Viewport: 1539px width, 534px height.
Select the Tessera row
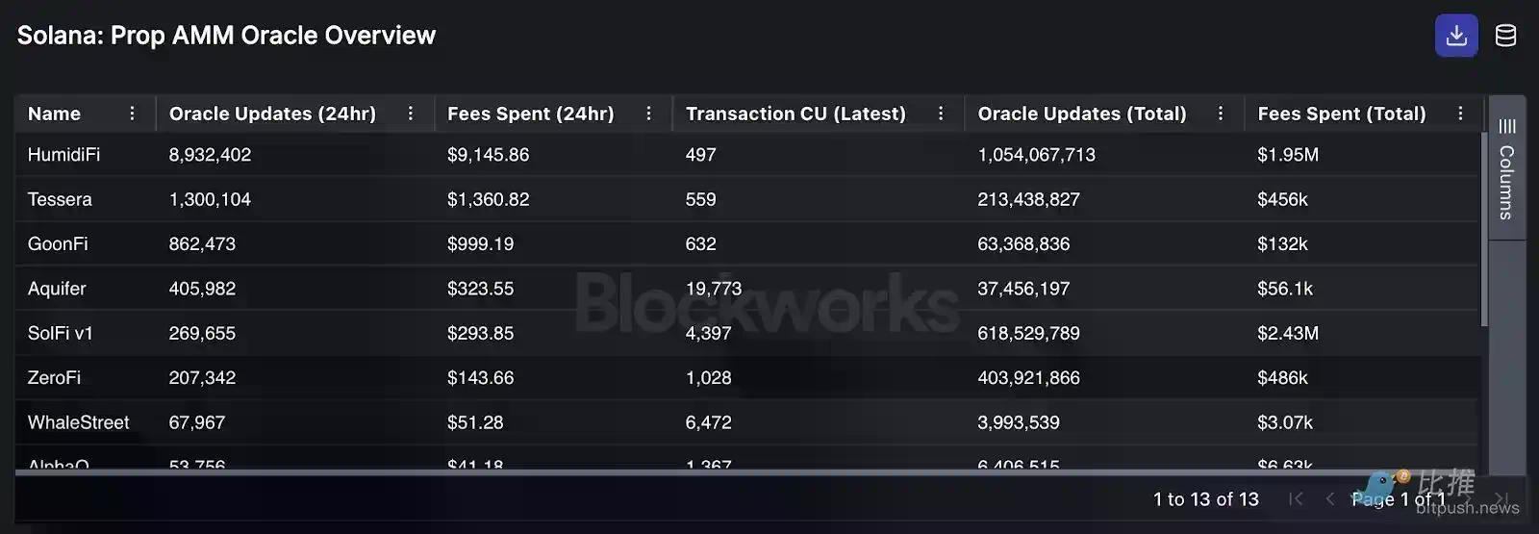(60, 199)
